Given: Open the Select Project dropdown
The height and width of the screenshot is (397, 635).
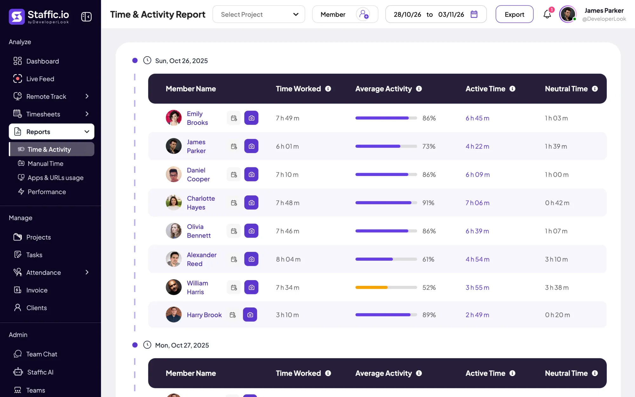Looking at the screenshot, I should tap(259, 14).
